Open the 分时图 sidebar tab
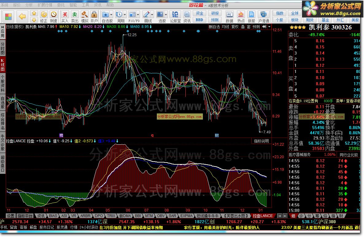 [x=2, y=48]
